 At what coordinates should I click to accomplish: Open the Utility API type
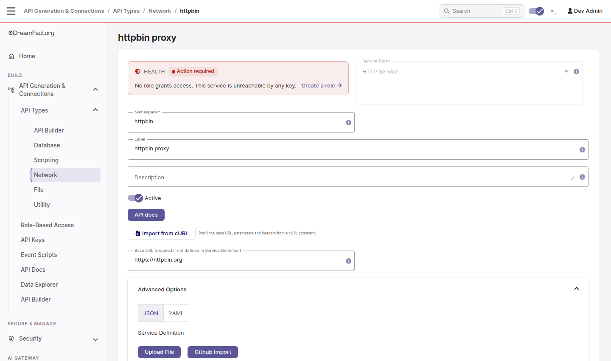(x=65, y=205)
